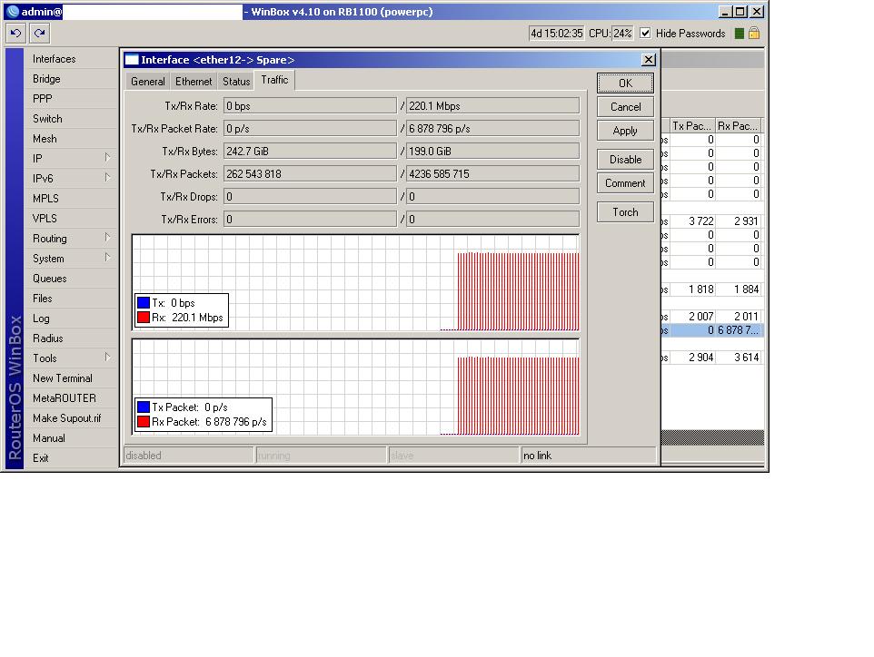Screen dimensions: 874x657
Task: Click the CPU 24% indicator
Action: click(622, 34)
